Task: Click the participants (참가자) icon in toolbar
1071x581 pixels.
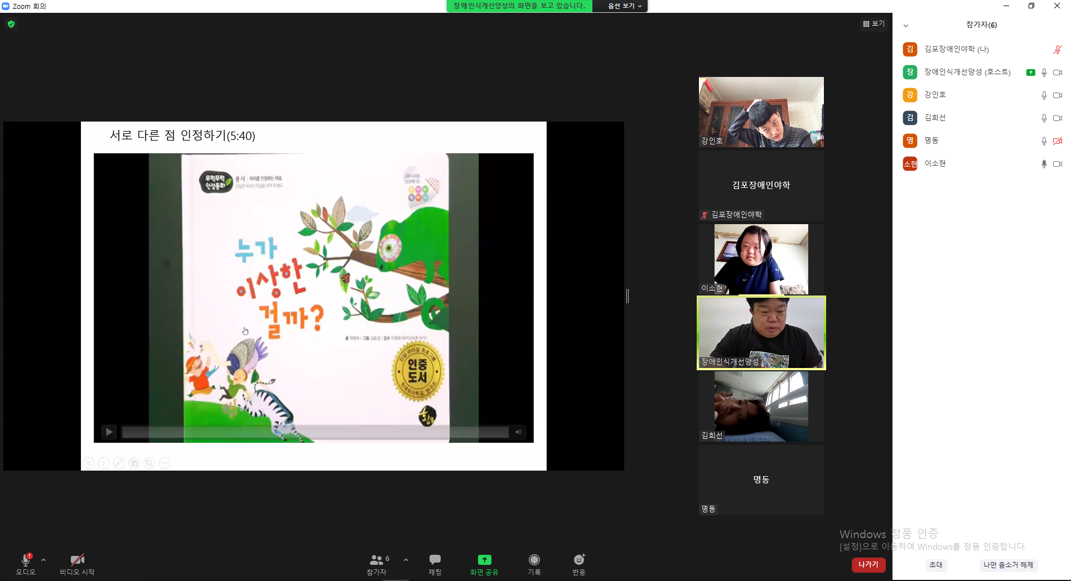Action: 377,560
